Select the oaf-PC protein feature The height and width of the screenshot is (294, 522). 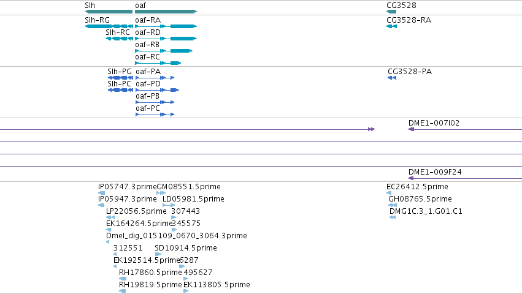coord(155,115)
